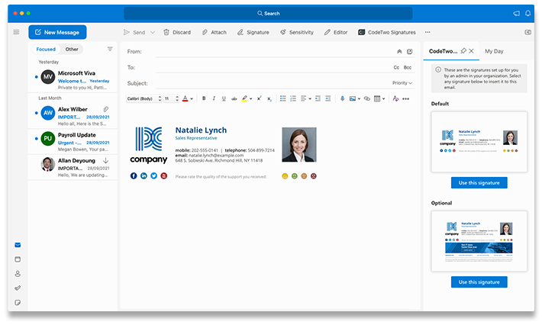The height and width of the screenshot is (325, 542).
Task: Click Facebook icon in signature
Action: tap(134, 175)
